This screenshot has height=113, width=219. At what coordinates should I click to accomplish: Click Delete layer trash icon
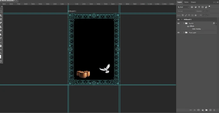coord(214,110)
